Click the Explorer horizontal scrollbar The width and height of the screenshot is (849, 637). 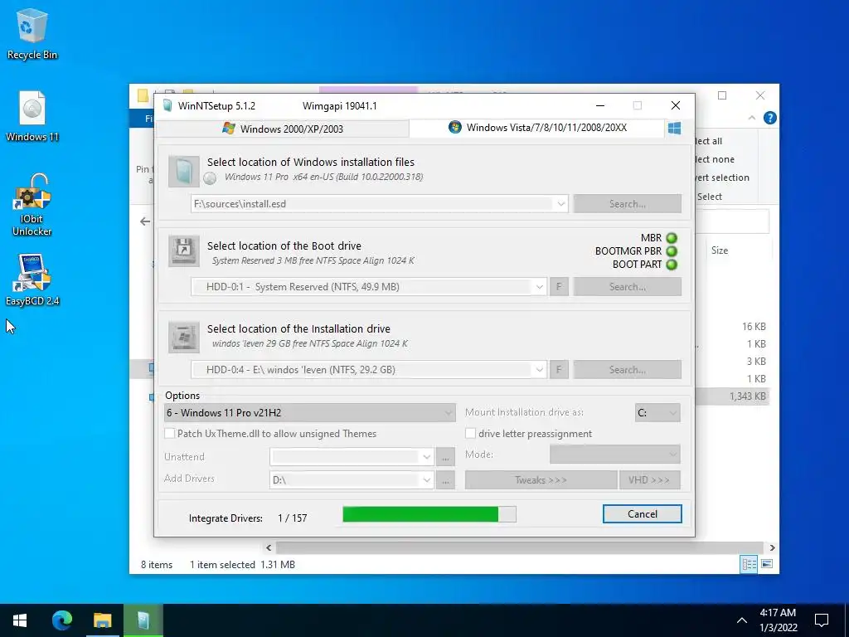[x=519, y=547]
